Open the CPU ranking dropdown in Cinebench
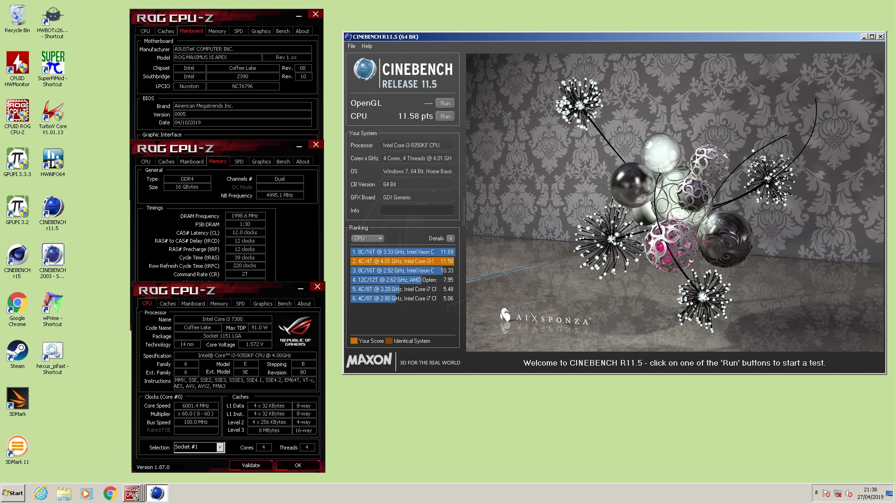The image size is (895, 503). (x=367, y=238)
